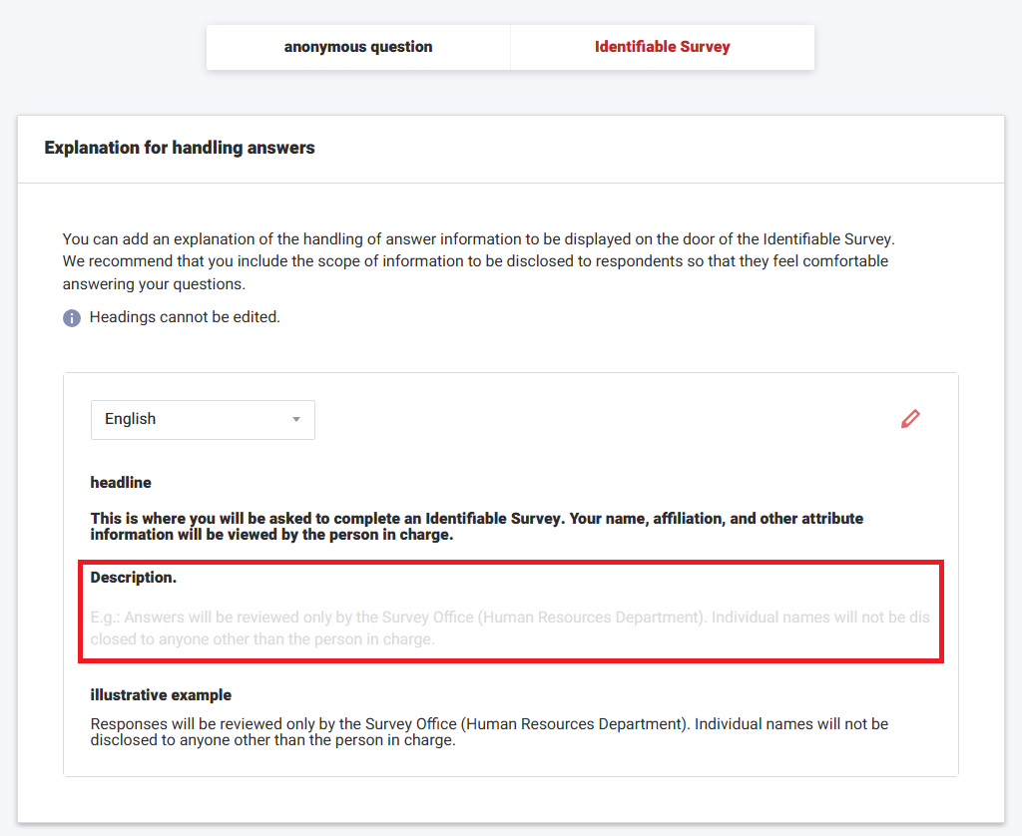Click "answering your questions." in the intro paragraph
This screenshot has width=1022, height=836.
point(154,284)
